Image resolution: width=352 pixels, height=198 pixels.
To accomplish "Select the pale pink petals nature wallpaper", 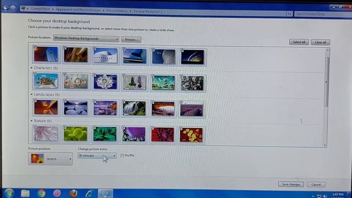I will coord(46,133).
